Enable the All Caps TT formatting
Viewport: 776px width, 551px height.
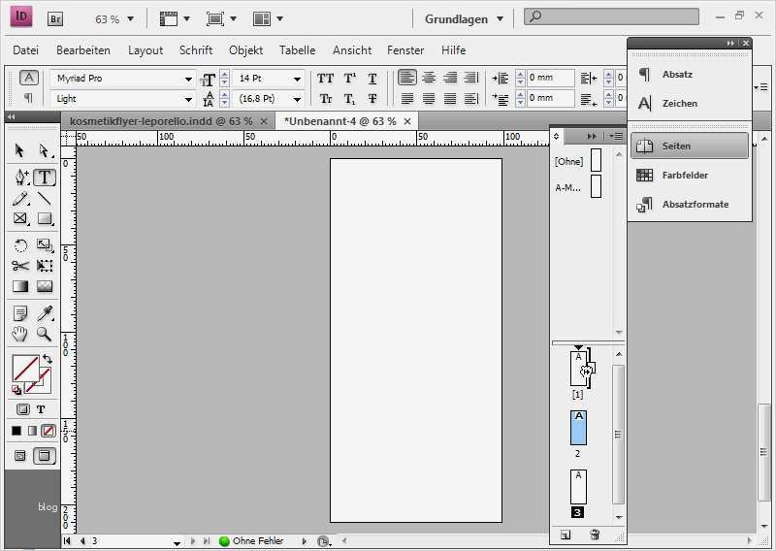[326, 79]
